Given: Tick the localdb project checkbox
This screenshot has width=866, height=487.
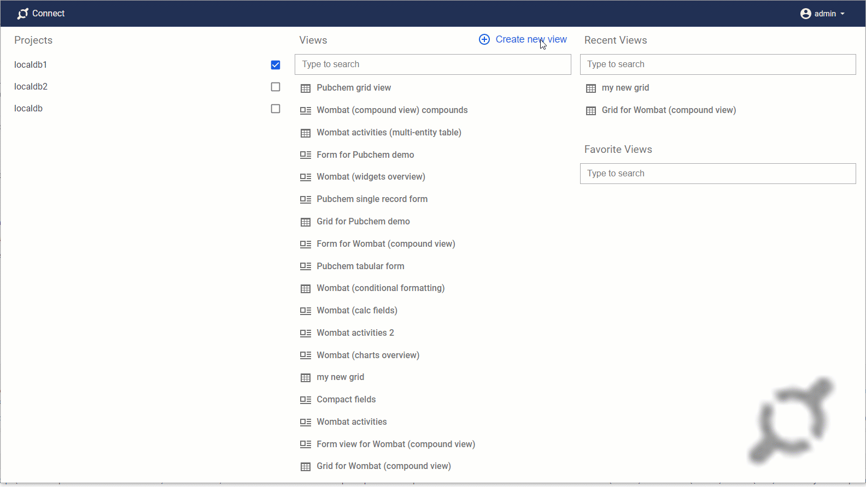Looking at the screenshot, I should [276, 109].
